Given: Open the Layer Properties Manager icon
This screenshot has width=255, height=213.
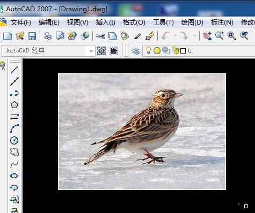Looking at the screenshot, I should click(x=136, y=51).
